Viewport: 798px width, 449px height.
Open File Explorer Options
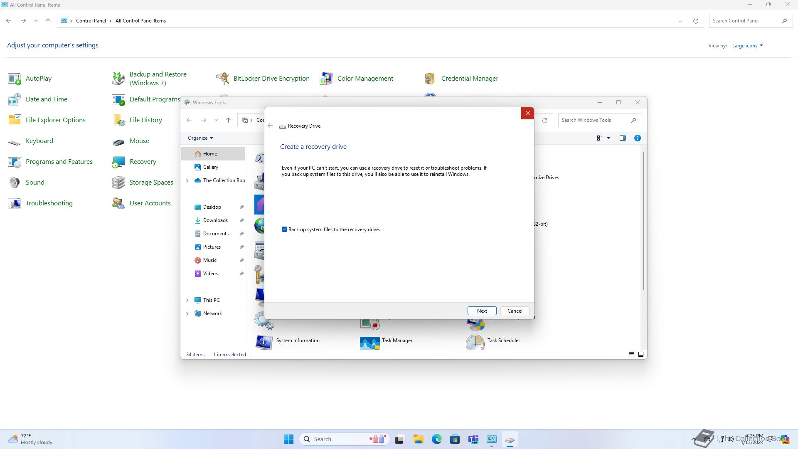click(x=55, y=120)
